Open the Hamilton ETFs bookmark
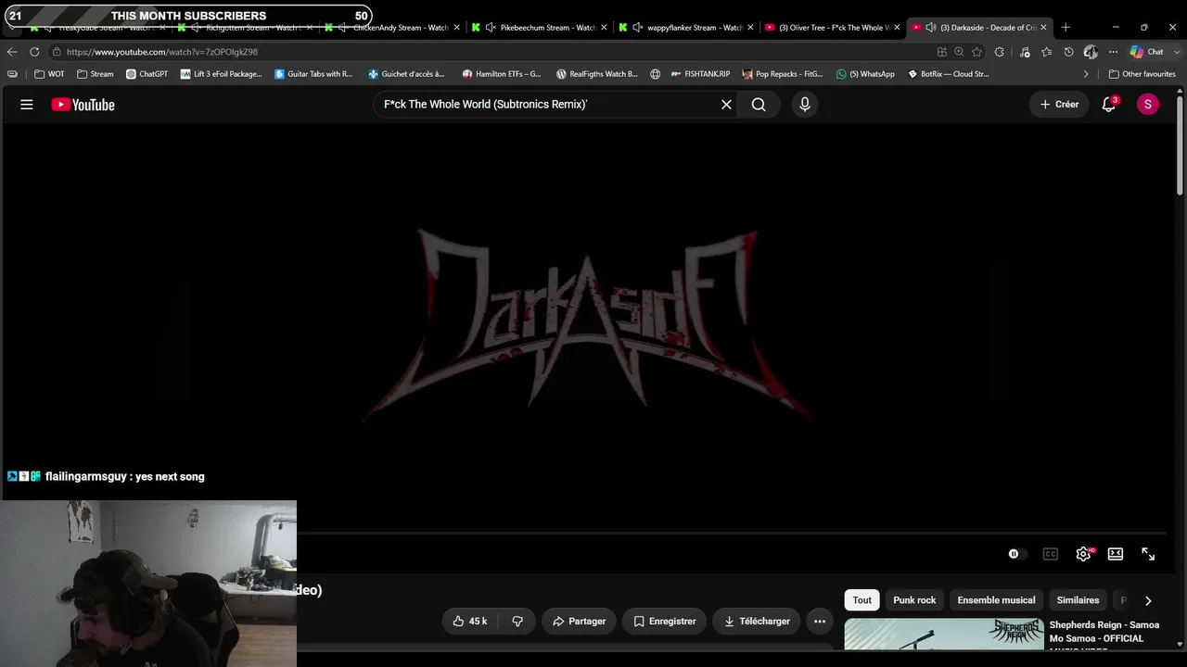This screenshot has width=1187, height=667. [x=502, y=74]
